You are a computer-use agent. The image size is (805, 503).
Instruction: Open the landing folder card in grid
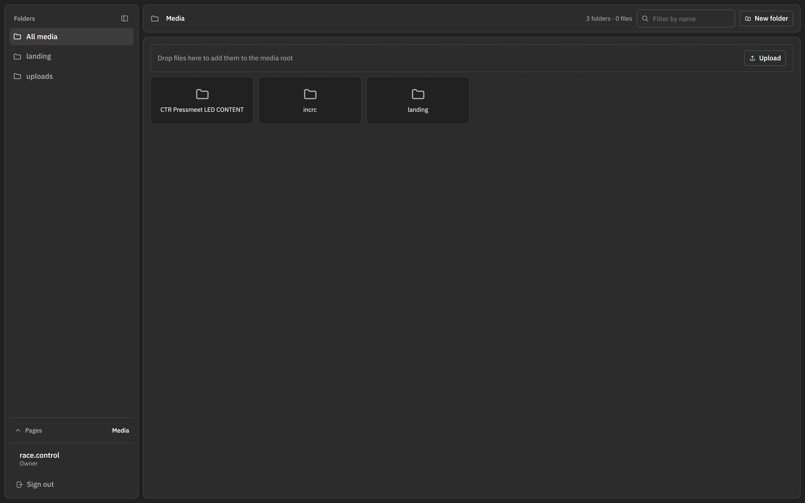[x=418, y=101]
